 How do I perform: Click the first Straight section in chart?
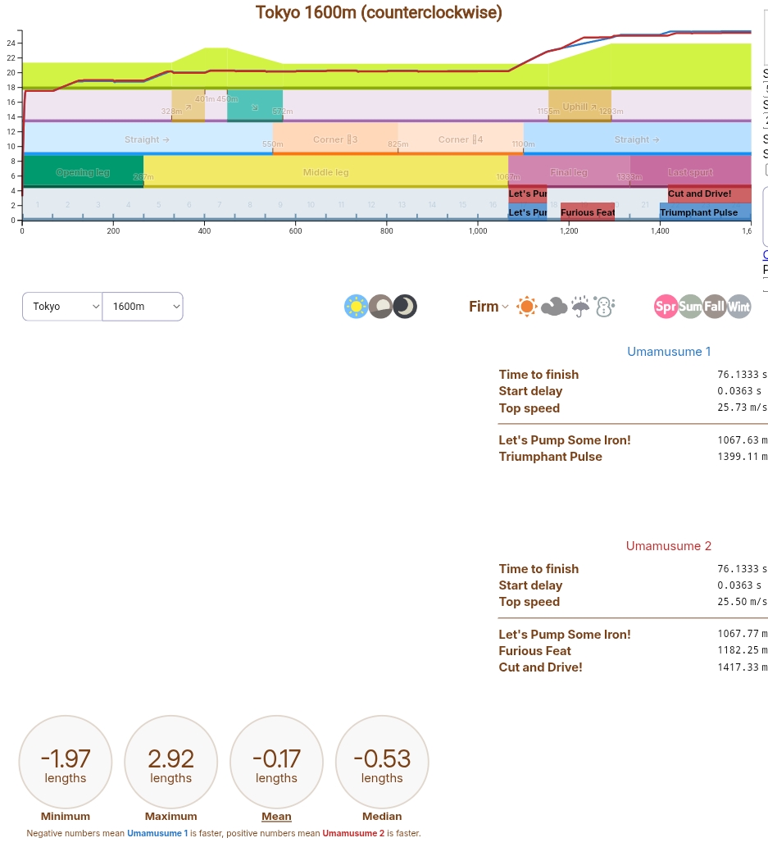pyautogui.click(x=148, y=139)
